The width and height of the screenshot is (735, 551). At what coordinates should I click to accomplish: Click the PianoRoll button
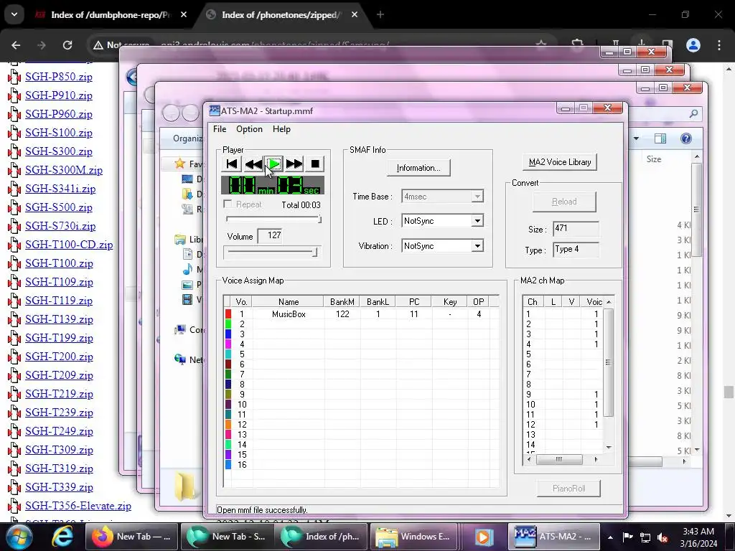click(x=568, y=489)
